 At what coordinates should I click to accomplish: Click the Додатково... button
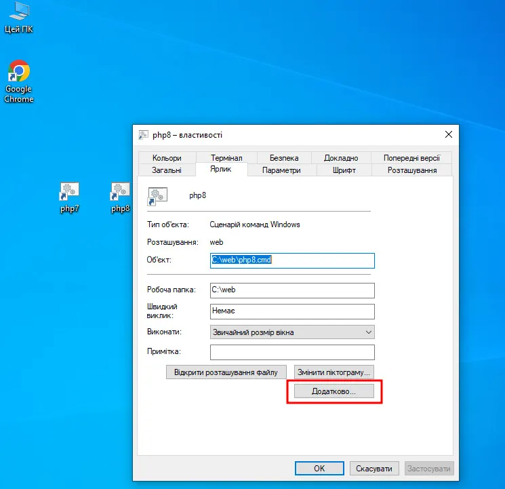[333, 392]
